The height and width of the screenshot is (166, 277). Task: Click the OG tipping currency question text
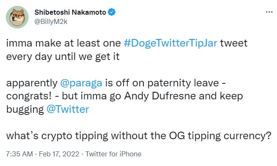click(x=139, y=136)
